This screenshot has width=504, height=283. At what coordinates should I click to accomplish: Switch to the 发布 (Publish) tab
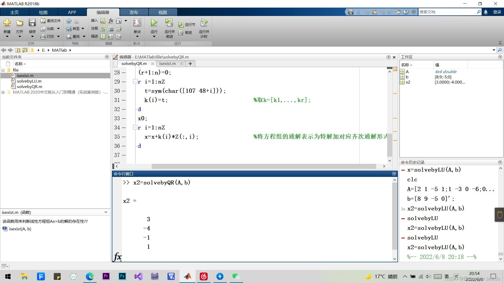click(134, 12)
